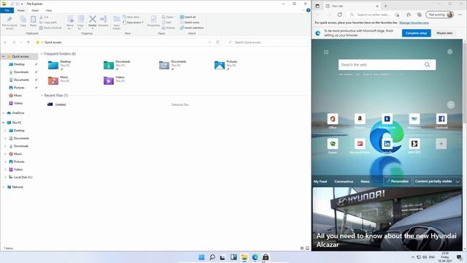This screenshot has height=263, width=467.
Task: Click the Edge vertical scrollbar
Action: pos(465,83)
